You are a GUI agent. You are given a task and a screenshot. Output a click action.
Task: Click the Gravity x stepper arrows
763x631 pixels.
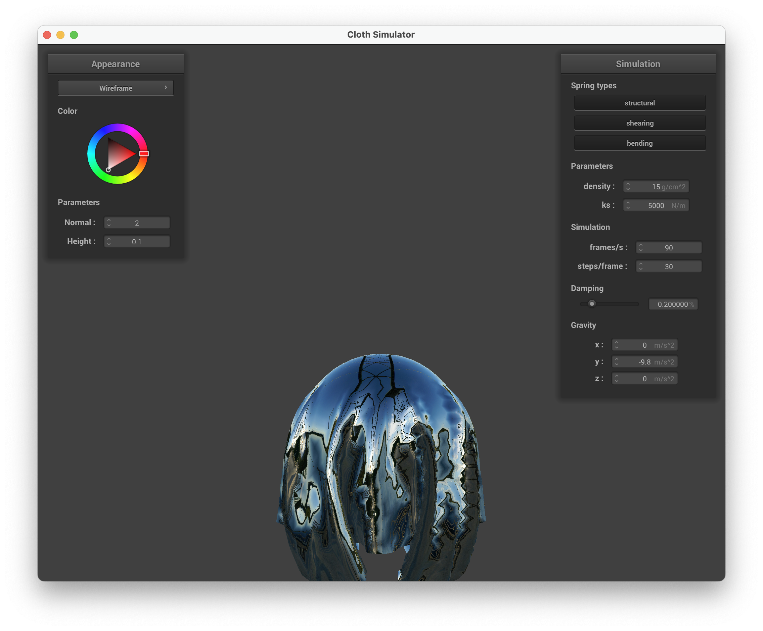click(617, 345)
